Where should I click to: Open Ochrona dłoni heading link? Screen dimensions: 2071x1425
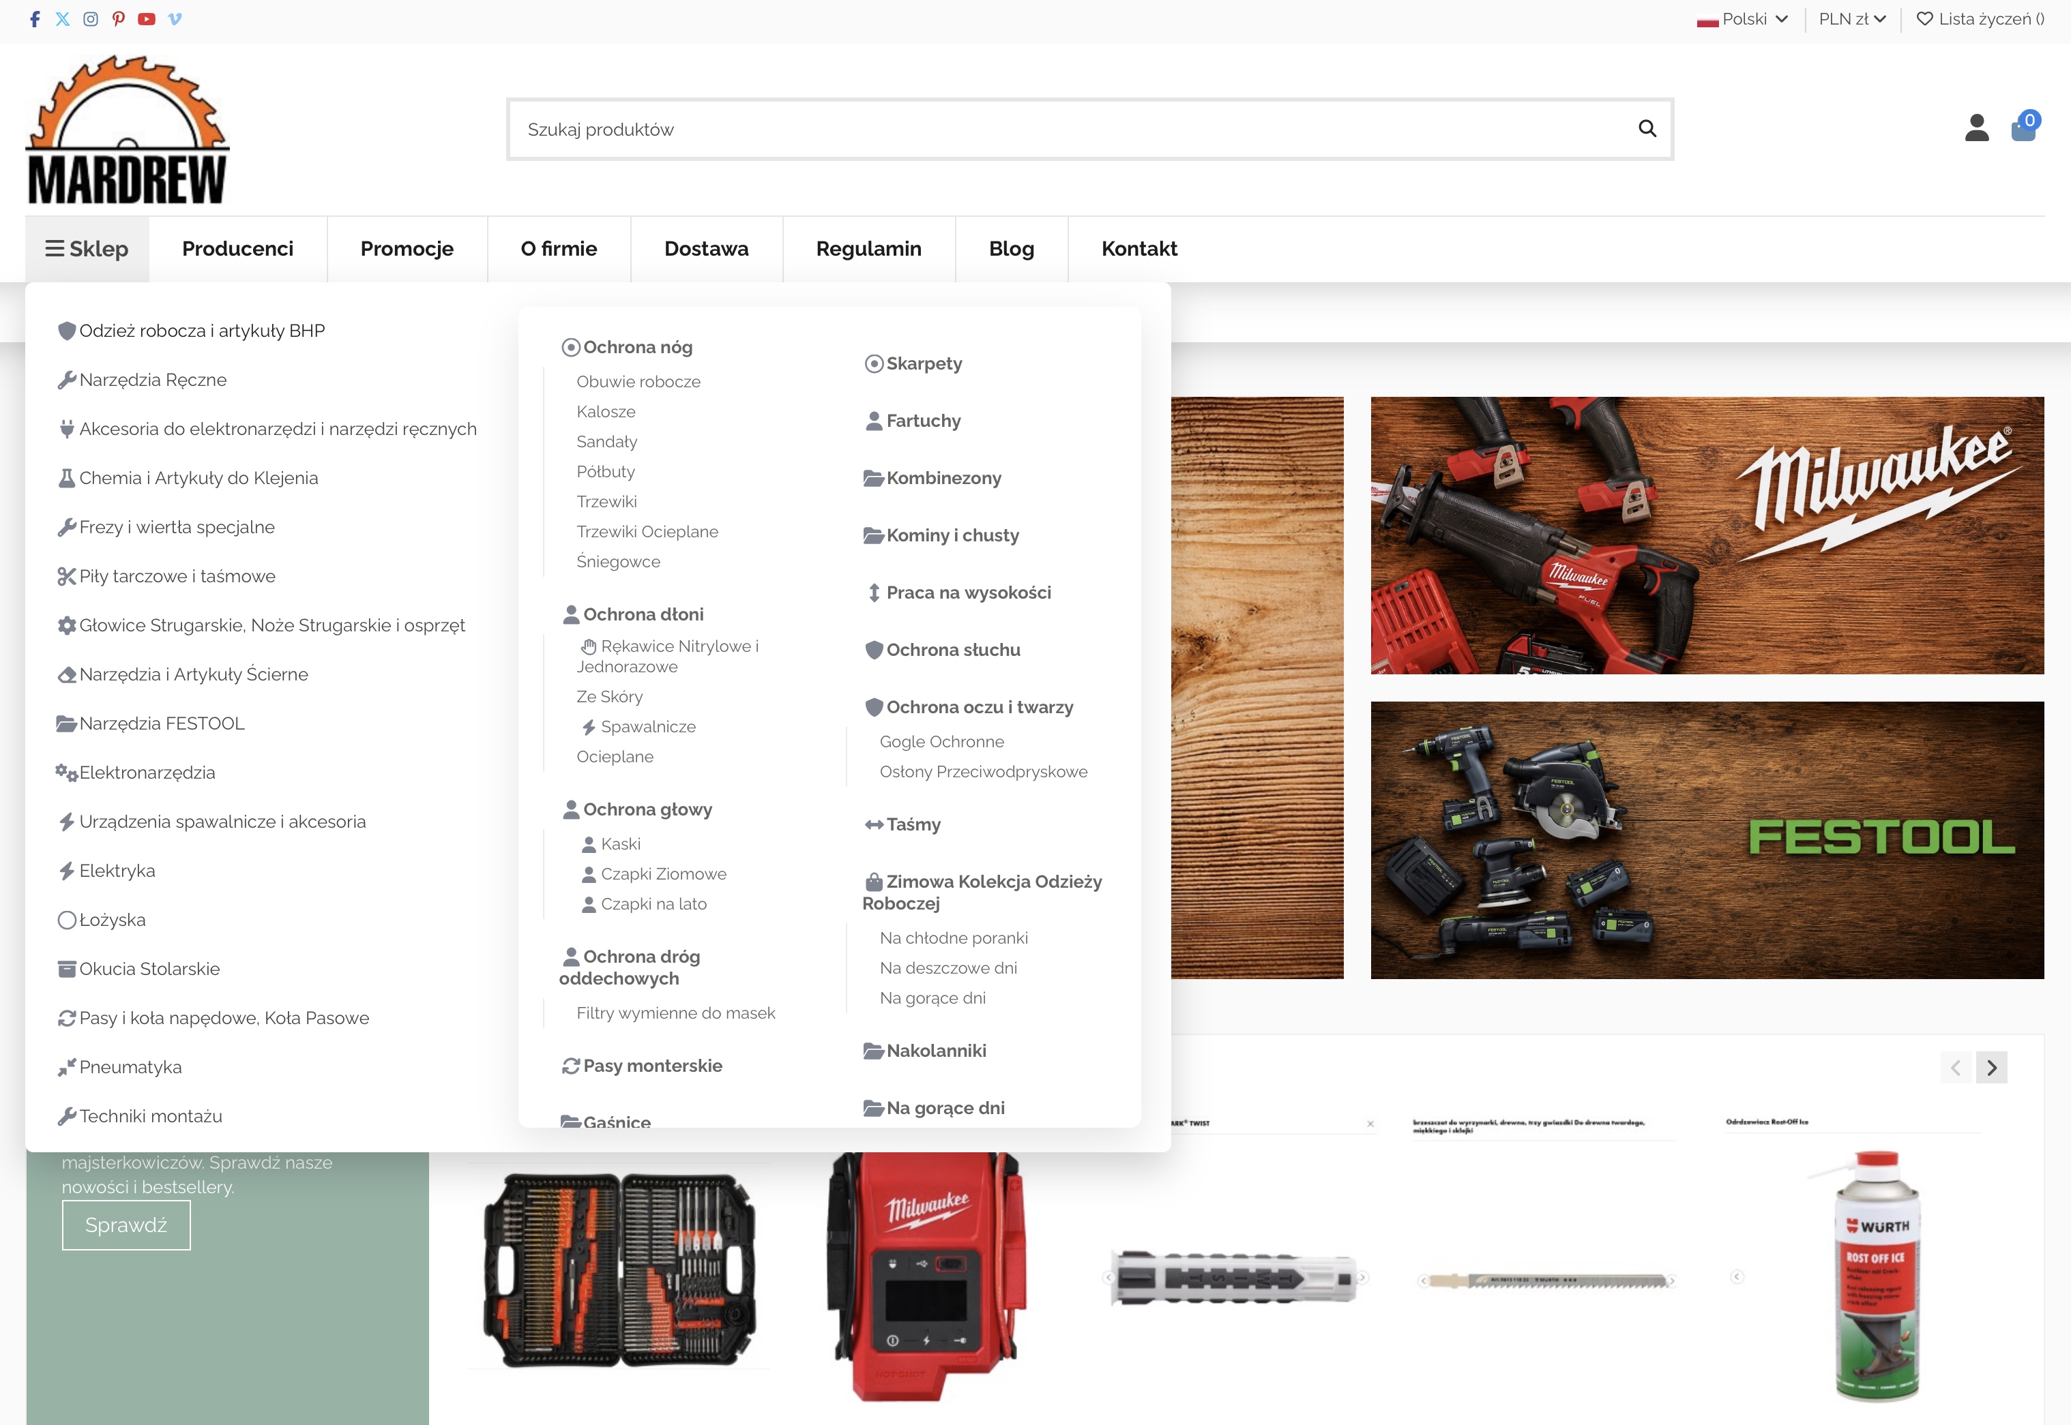tap(633, 614)
